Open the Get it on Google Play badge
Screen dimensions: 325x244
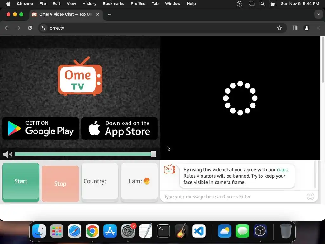click(x=41, y=128)
